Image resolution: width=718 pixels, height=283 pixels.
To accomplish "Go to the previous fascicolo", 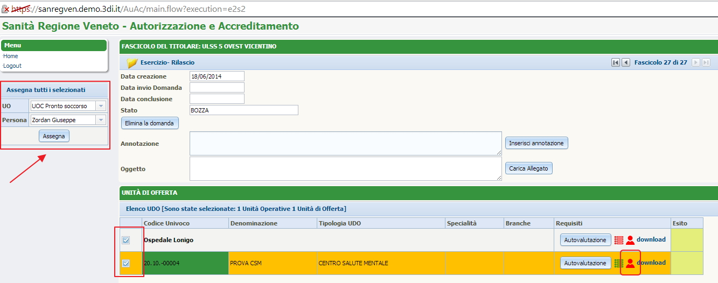I will (626, 62).
